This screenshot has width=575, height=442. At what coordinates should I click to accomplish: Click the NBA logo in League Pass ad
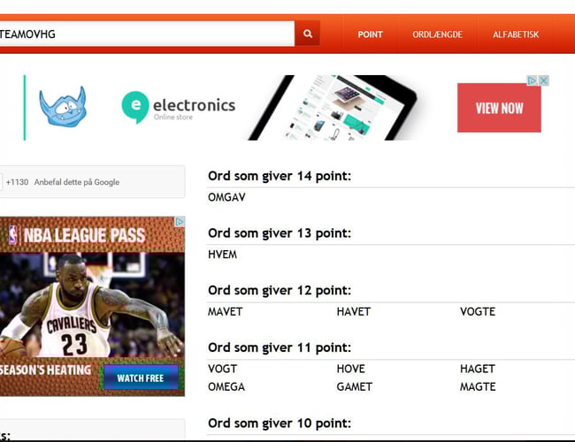point(13,235)
